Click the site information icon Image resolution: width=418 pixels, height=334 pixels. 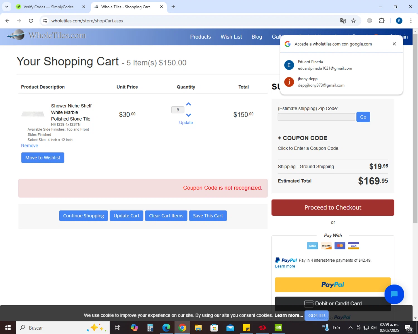coord(45,21)
